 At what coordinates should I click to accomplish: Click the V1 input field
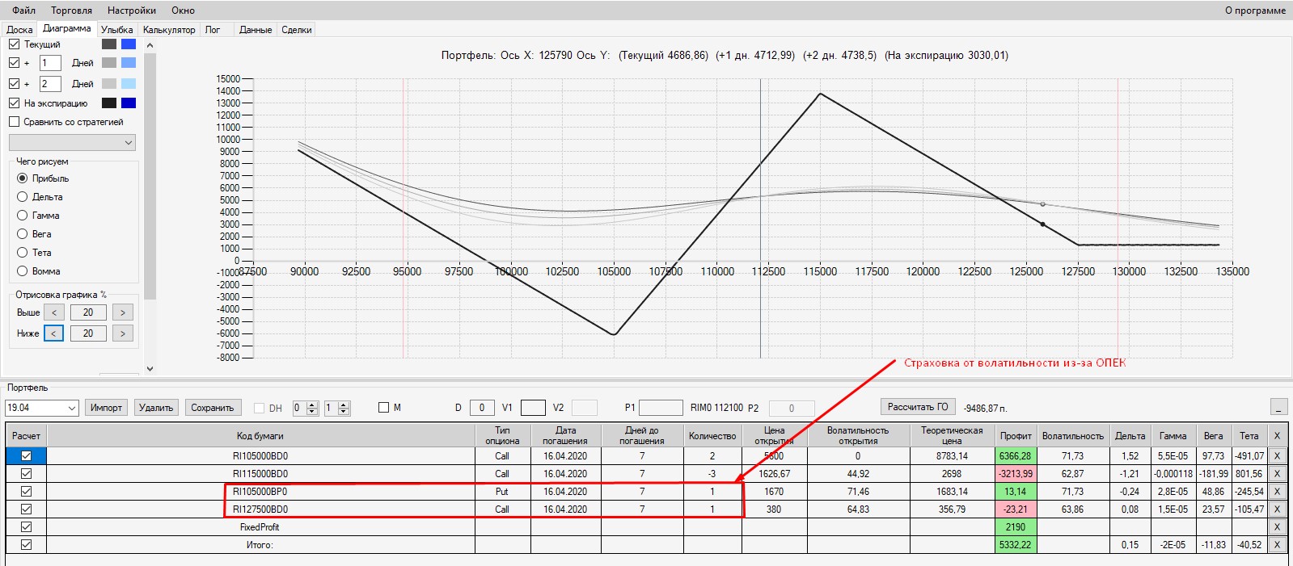click(x=533, y=408)
